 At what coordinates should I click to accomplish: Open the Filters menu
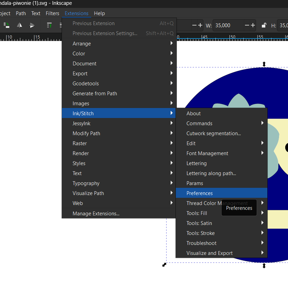(52, 13)
